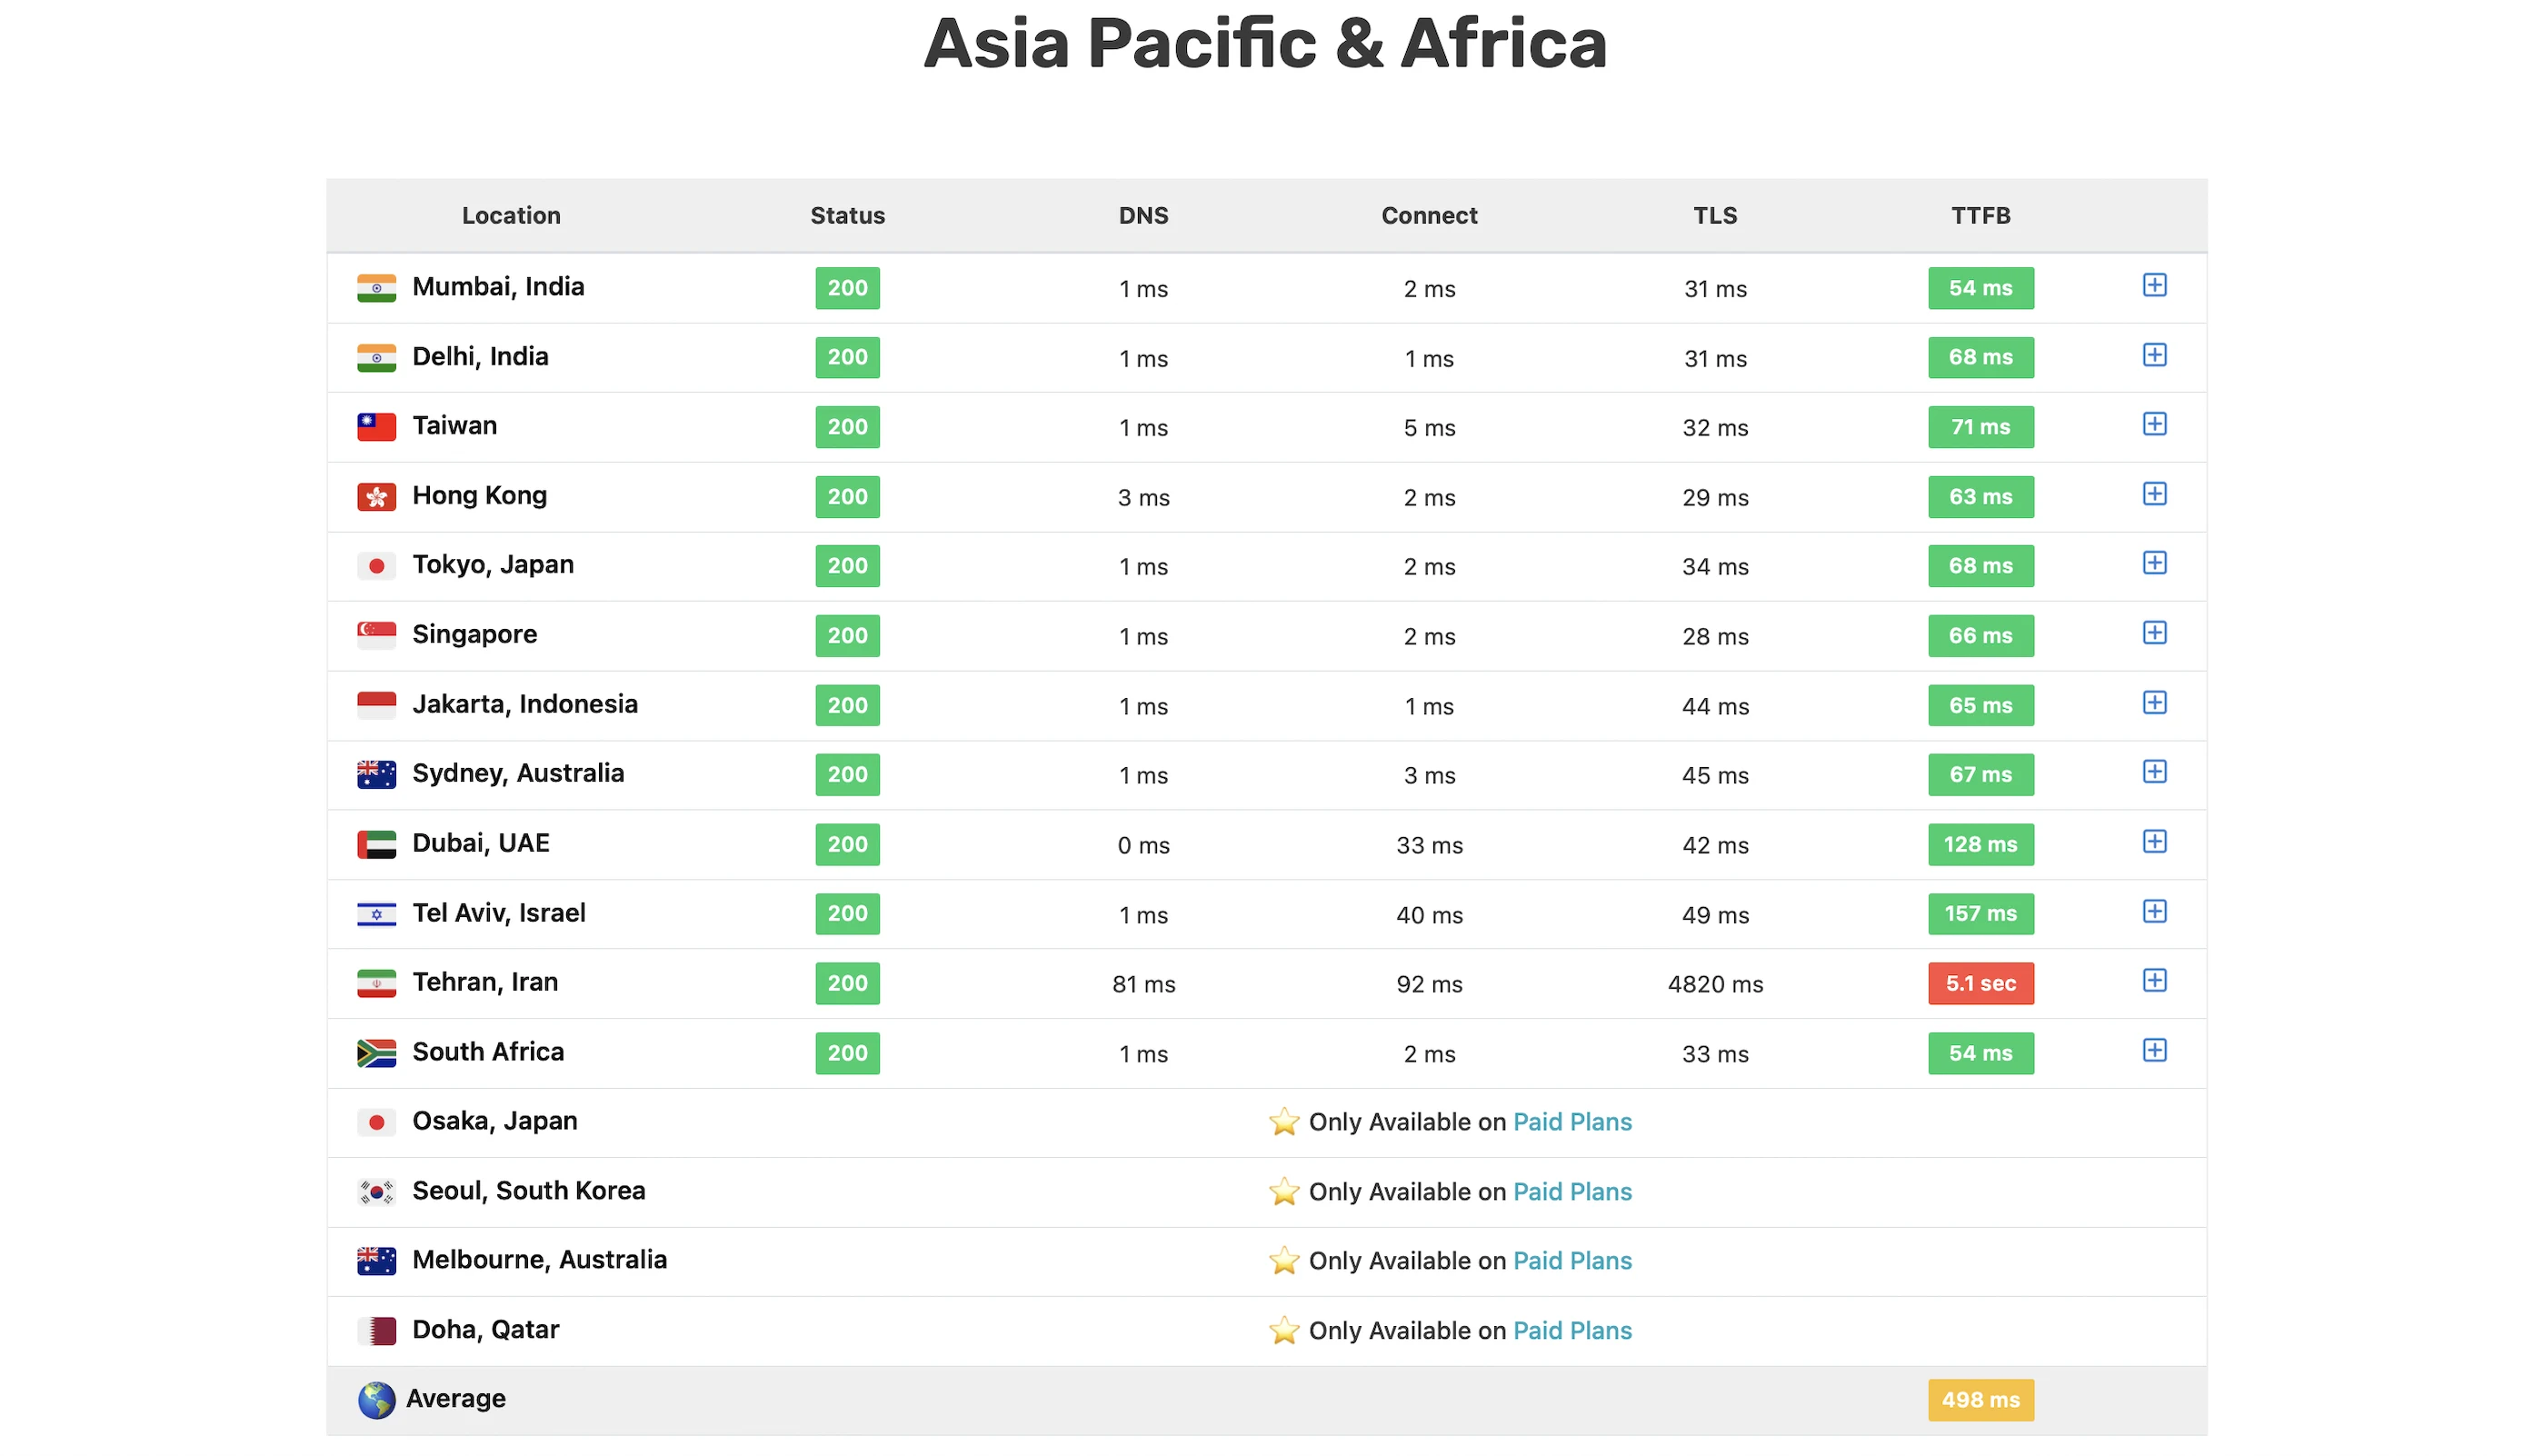
Task: Expand the Dubai, UAE plus icon
Action: (x=2154, y=841)
